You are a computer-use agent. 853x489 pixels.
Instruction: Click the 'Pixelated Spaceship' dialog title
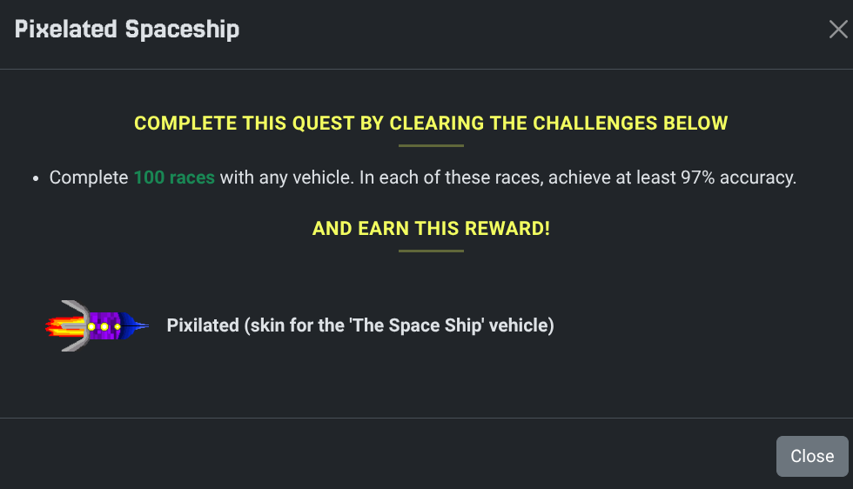point(127,30)
